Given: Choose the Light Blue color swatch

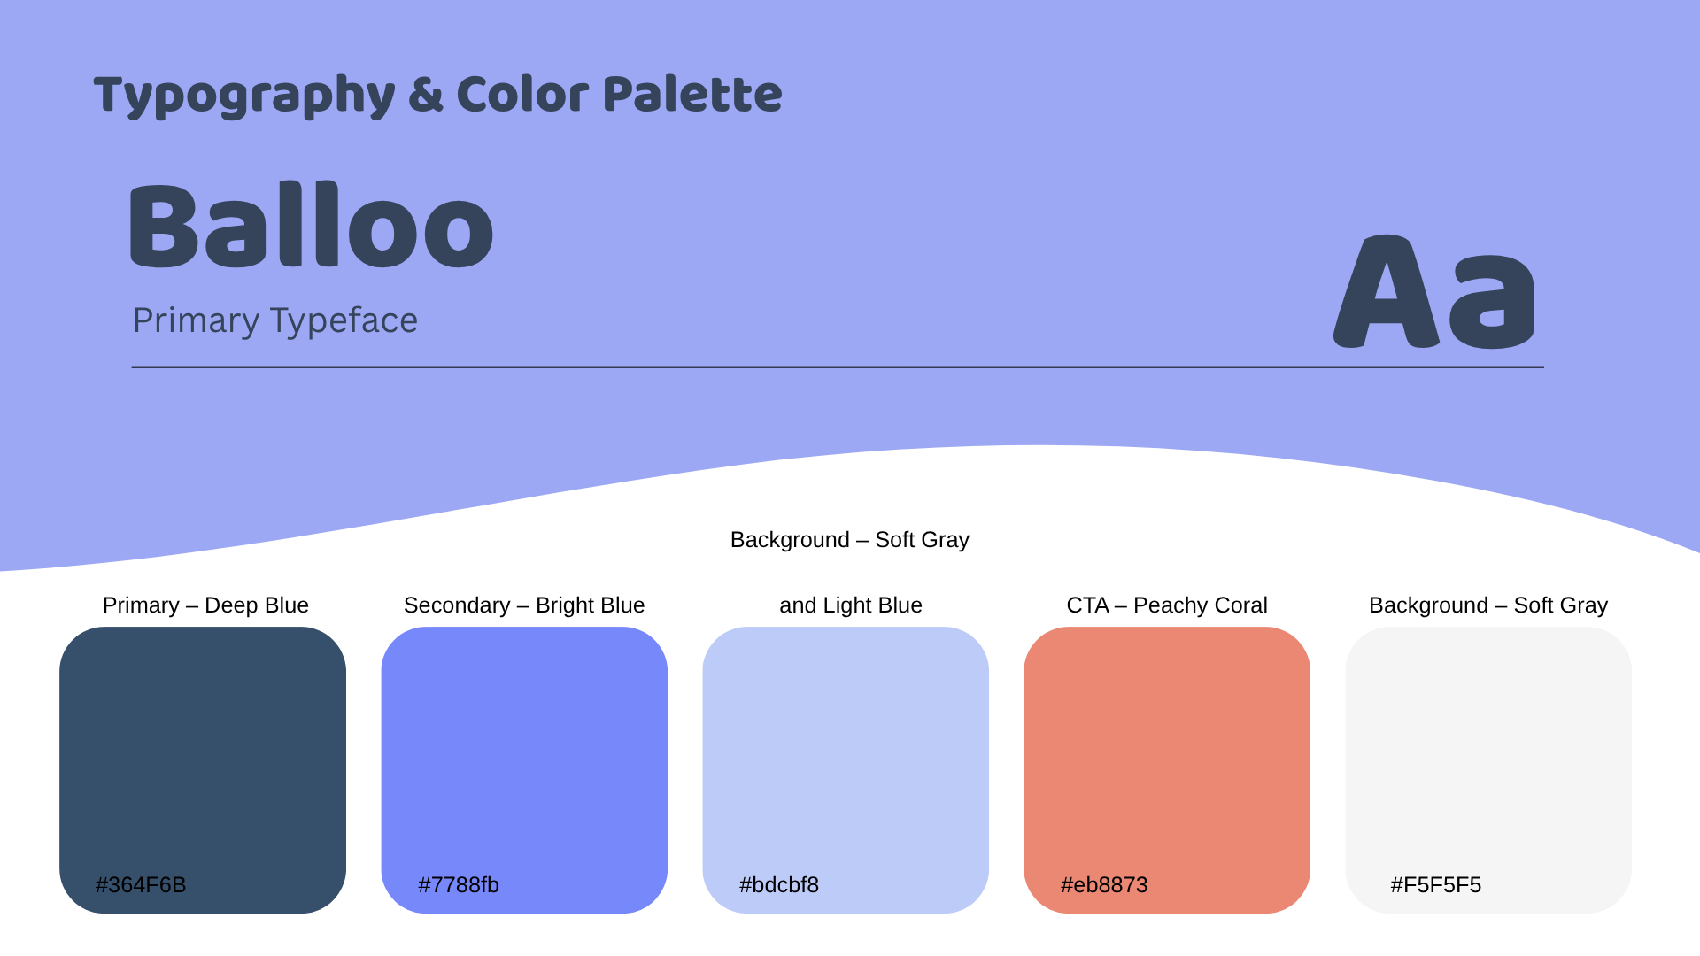Looking at the screenshot, I should click(846, 752).
